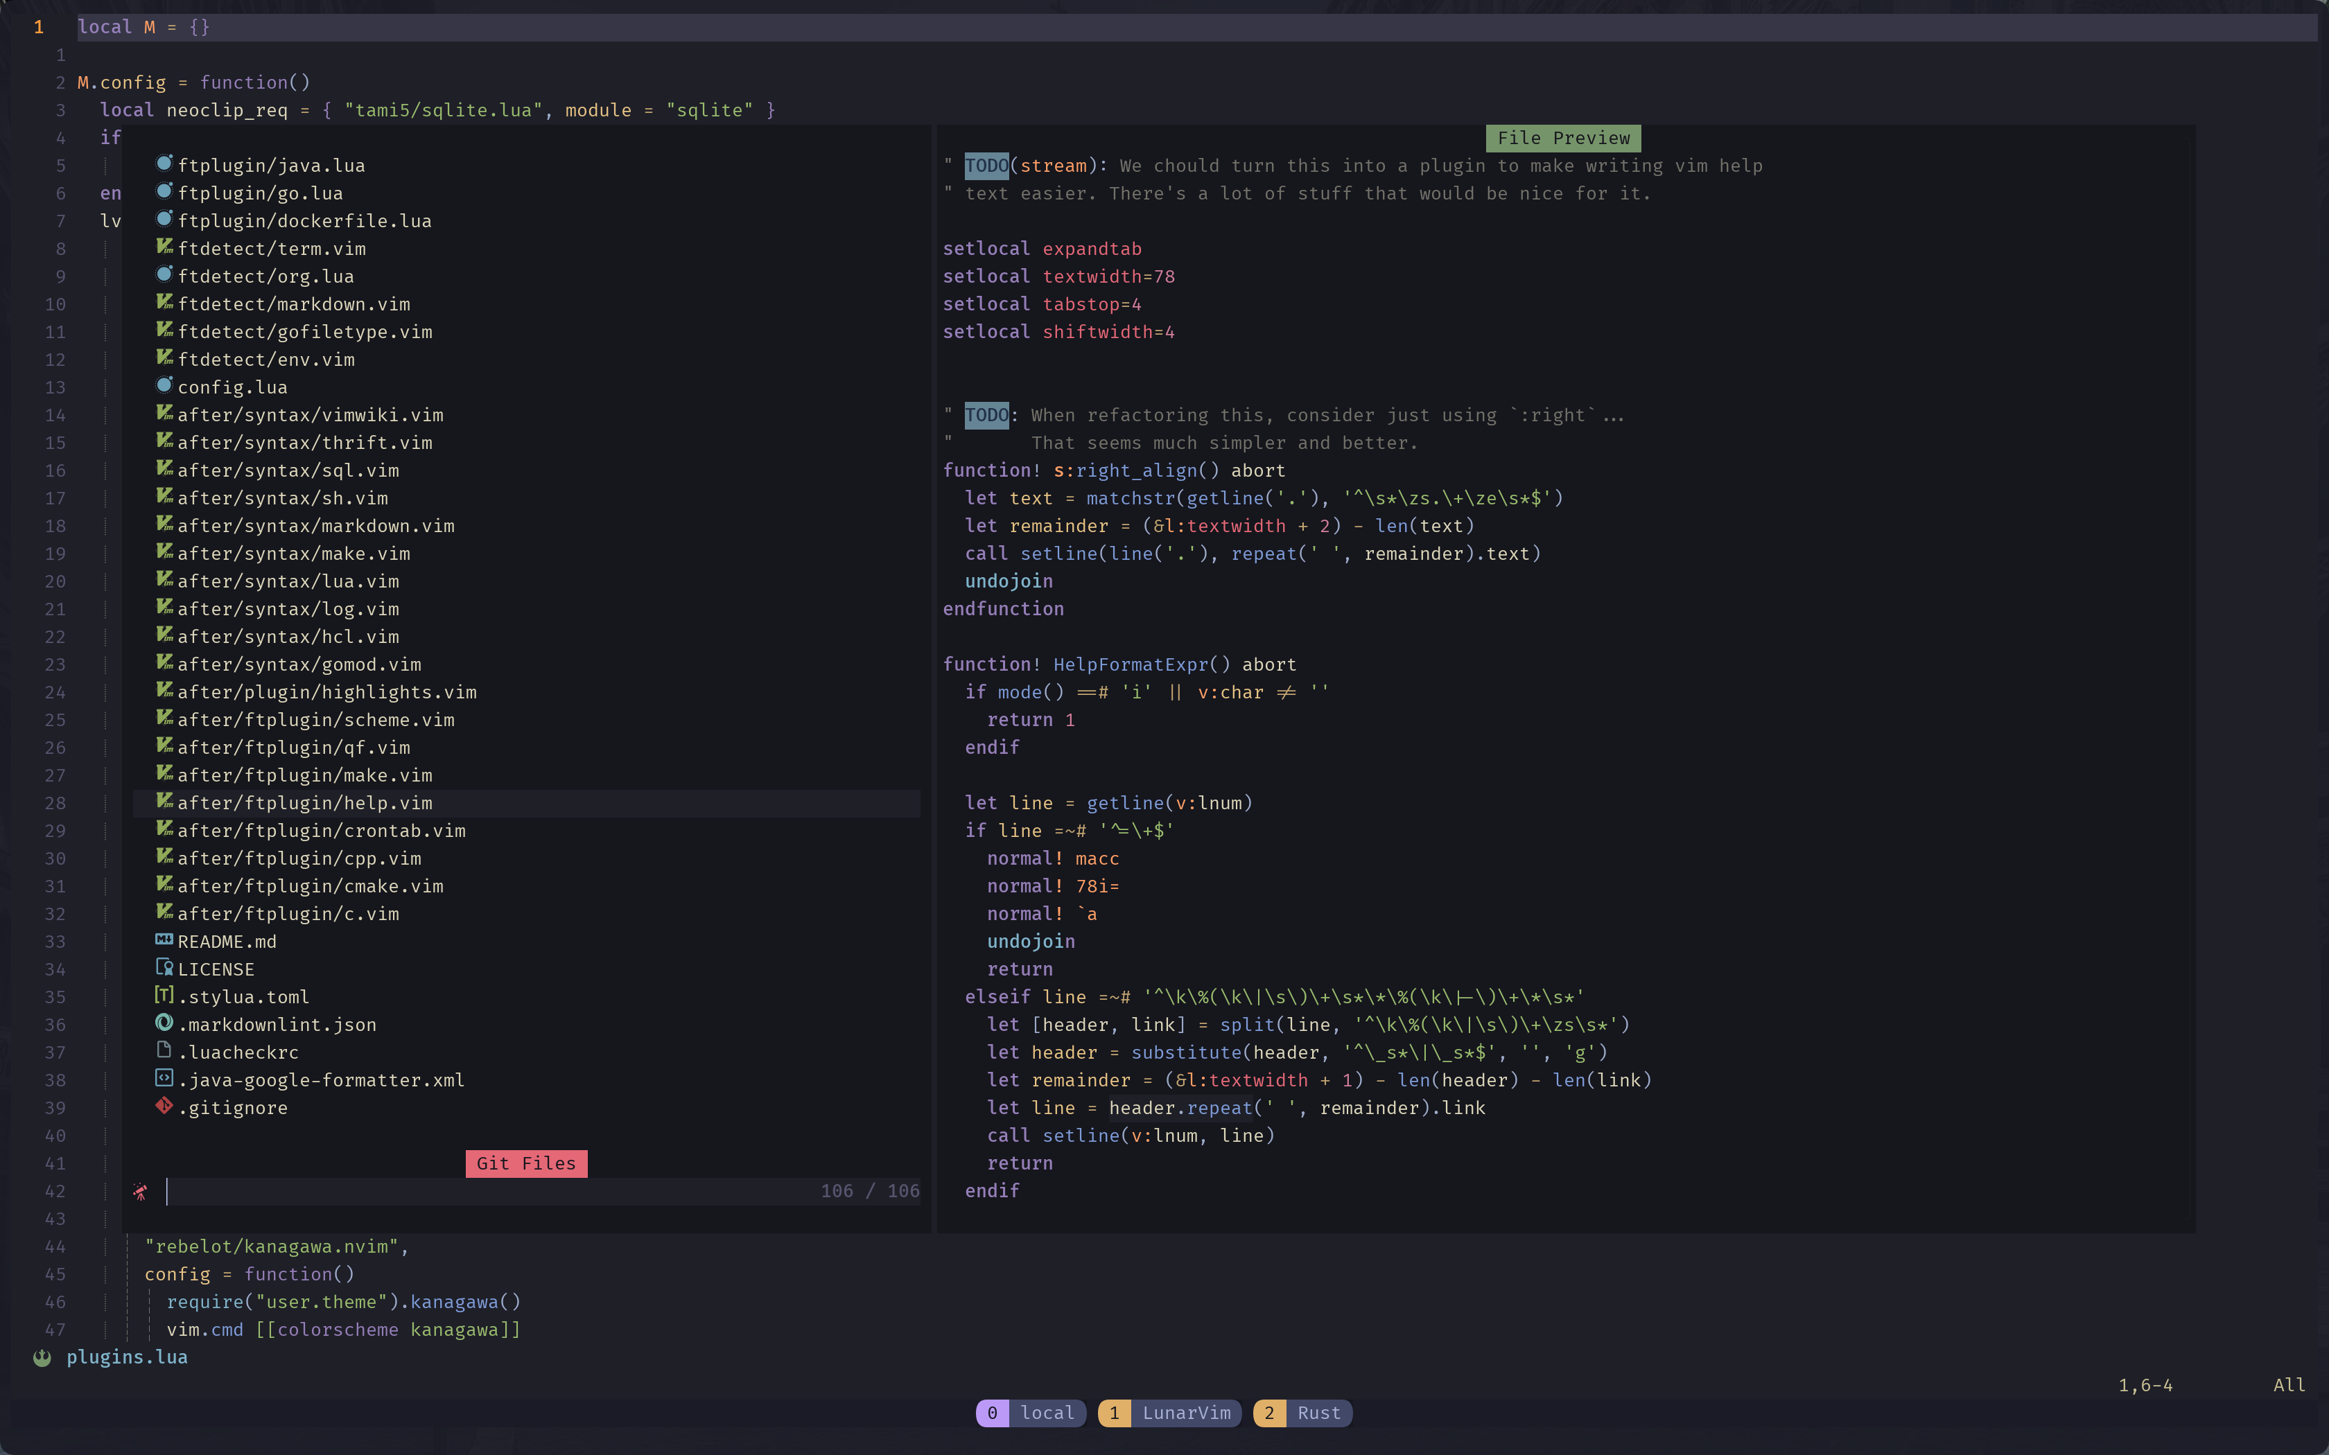Screen dimensions: 2329x1455
Task: Click the highlighted TODO(stream) keyword in preview
Action: point(986,166)
